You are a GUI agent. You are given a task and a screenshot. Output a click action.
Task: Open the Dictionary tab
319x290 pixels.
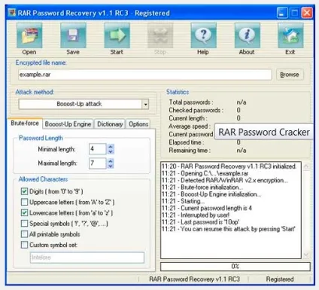click(110, 124)
